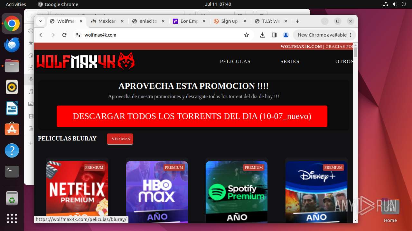Close the Sign up tab
This screenshot has height=231, width=412.
245,21
